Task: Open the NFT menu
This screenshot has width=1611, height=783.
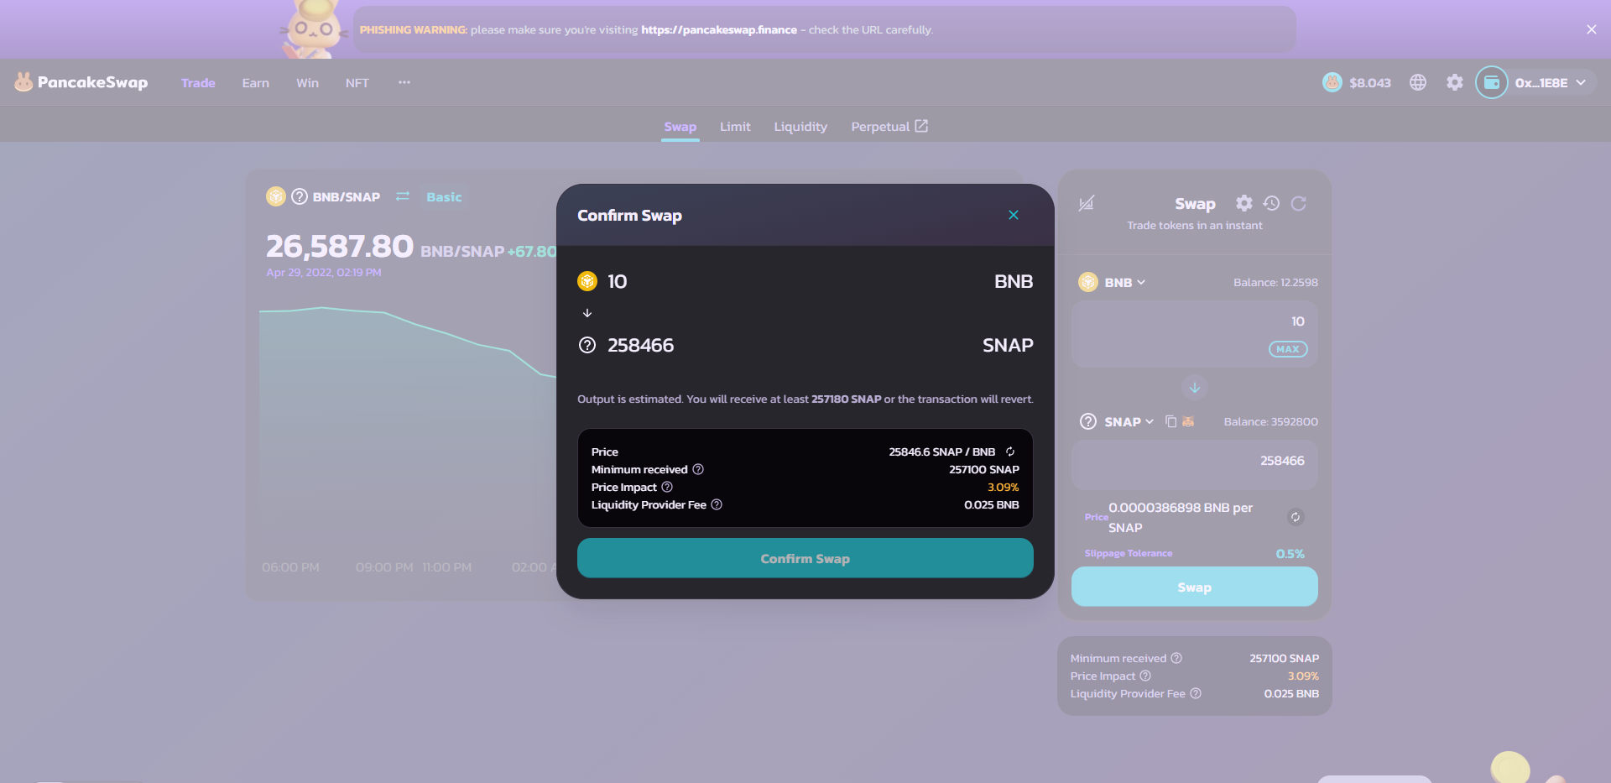Action: [357, 82]
